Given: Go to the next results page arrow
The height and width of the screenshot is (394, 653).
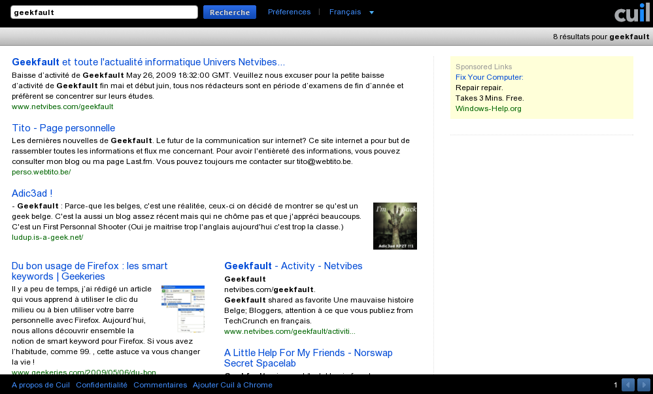Looking at the screenshot, I should (644, 385).
